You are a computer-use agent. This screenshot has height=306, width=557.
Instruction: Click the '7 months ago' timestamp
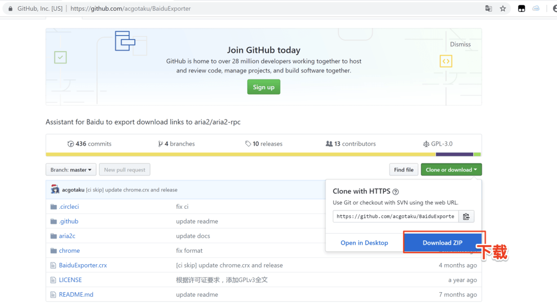coord(458,295)
